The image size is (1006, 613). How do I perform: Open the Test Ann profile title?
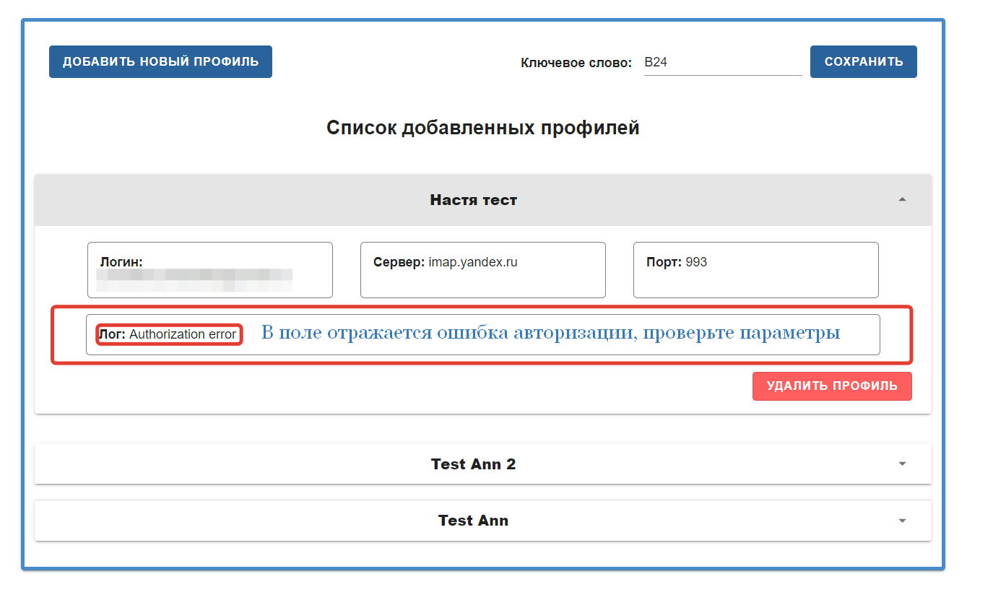[x=474, y=521]
